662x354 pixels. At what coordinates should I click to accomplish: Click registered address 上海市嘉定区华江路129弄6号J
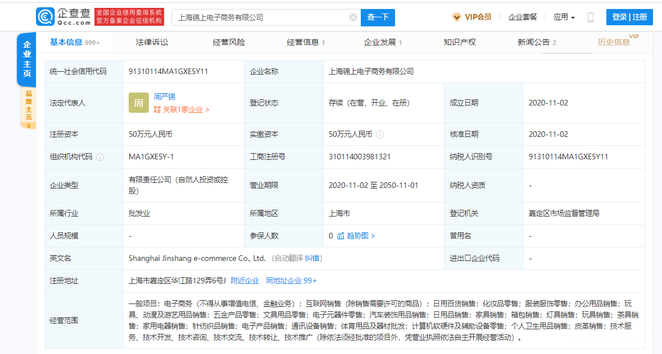click(x=178, y=281)
